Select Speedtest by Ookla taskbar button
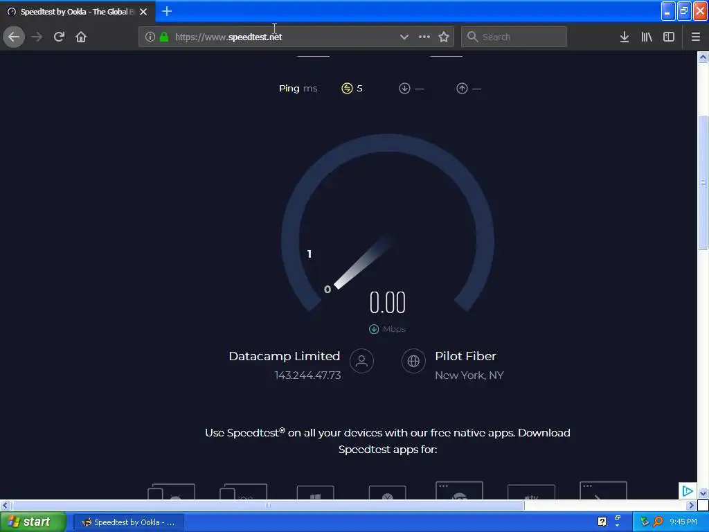The image size is (709, 532). (128, 522)
